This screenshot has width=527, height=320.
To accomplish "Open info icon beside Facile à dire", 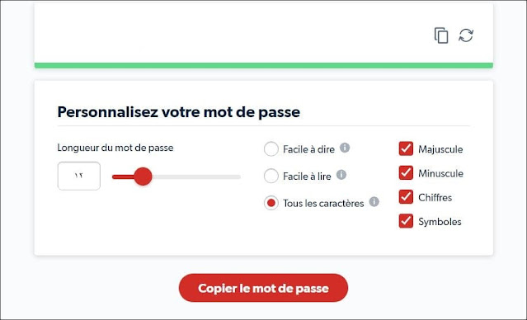I will pos(345,148).
